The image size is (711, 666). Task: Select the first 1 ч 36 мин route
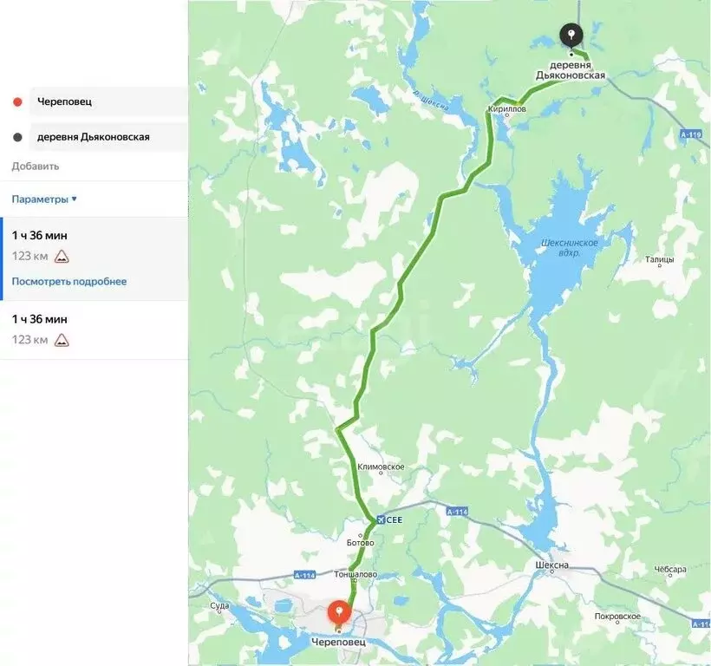(x=95, y=258)
